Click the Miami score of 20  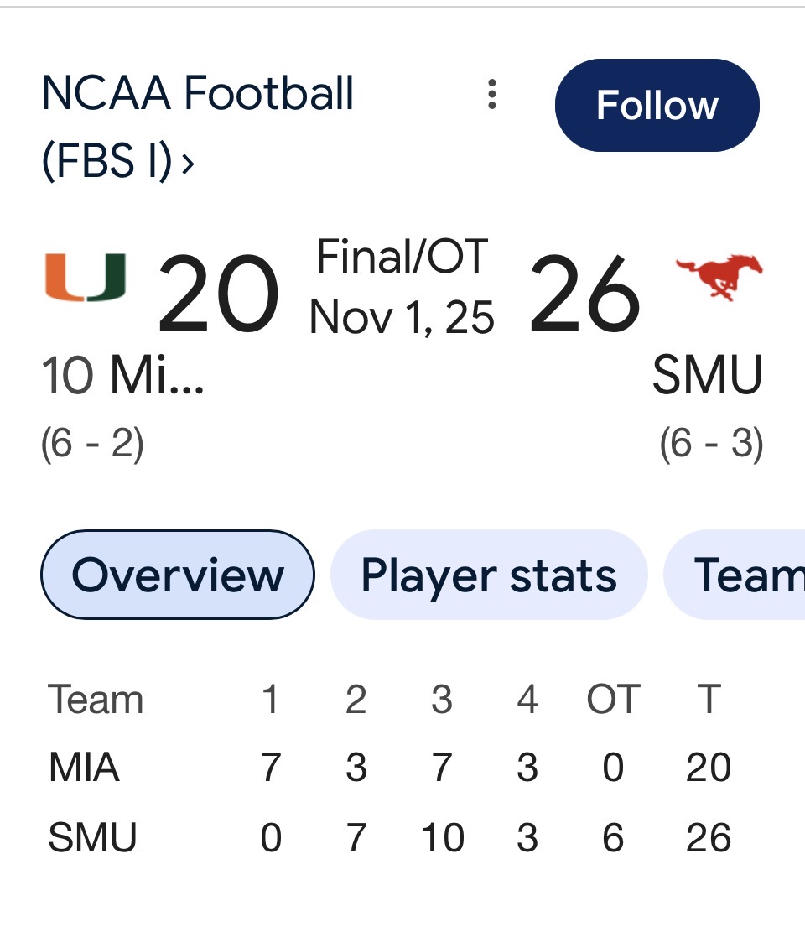pos(218,294)
